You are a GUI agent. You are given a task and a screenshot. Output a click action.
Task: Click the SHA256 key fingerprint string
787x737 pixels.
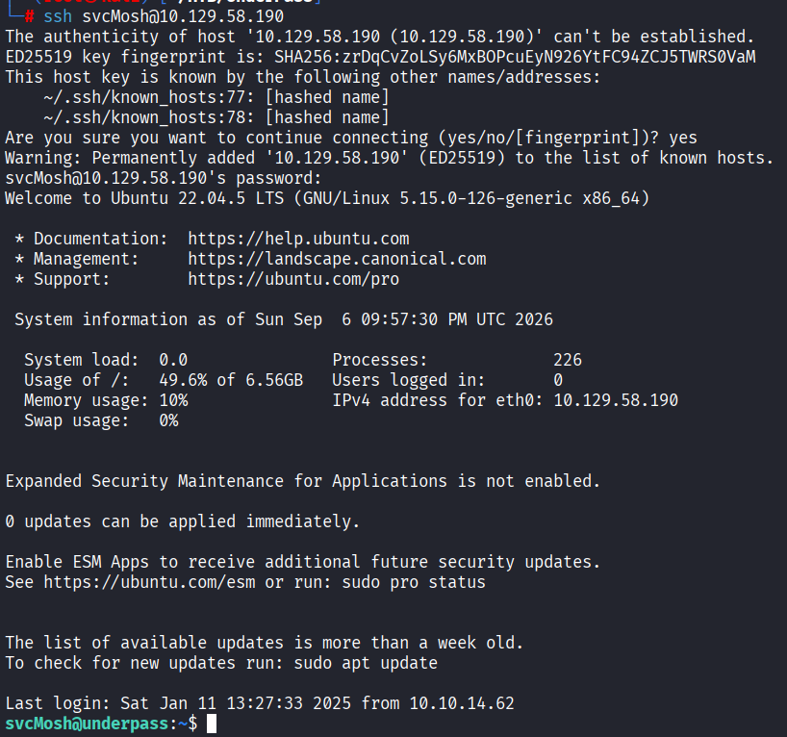coord(515,57)
